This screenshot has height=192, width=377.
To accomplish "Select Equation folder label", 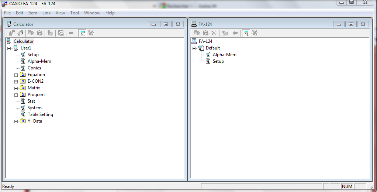I will coord(36,75).
